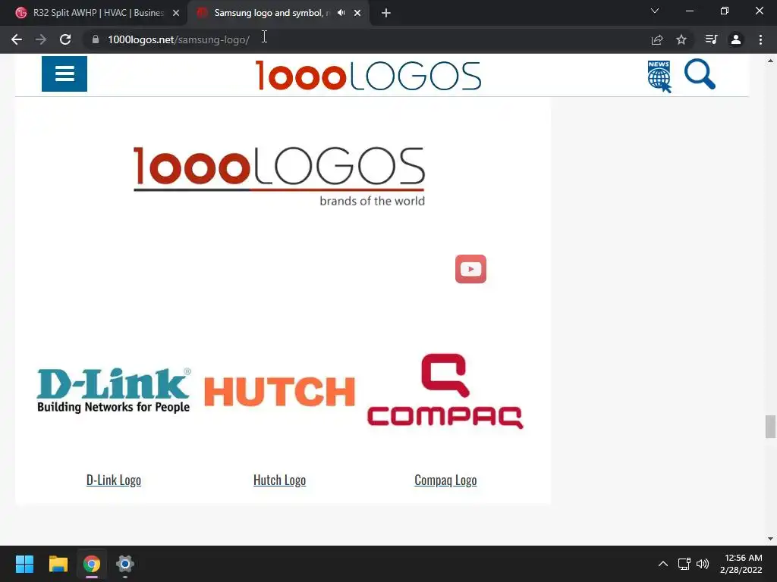Switch to Chrome on taskbar
Screen dimensions: 777x582
tap(92, 564)
